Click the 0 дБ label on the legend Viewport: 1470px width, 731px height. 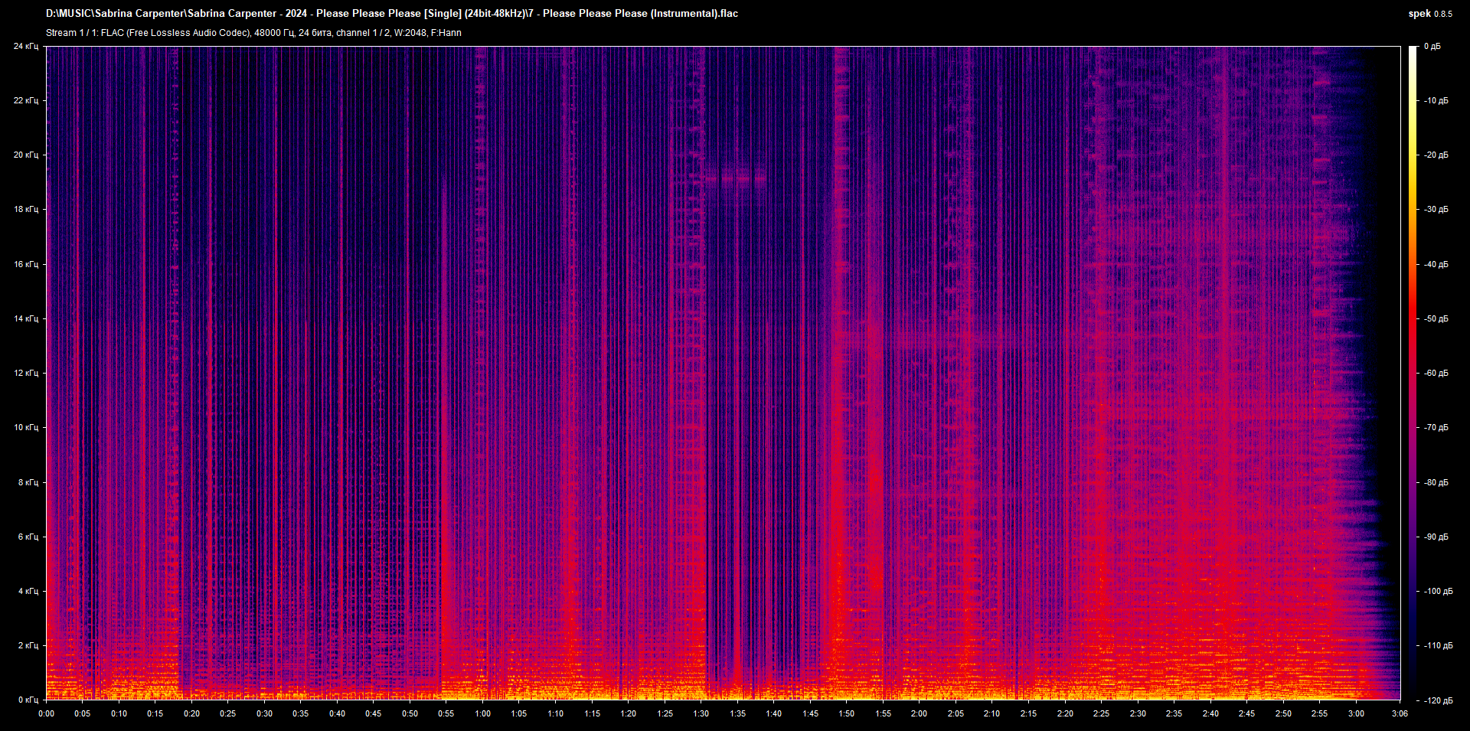tap(1434, 46)
